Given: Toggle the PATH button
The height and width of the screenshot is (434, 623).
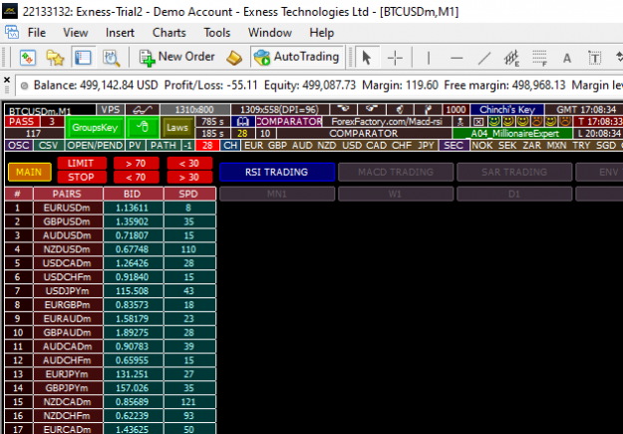Looking at the screenshot, I should coord(163,146).
